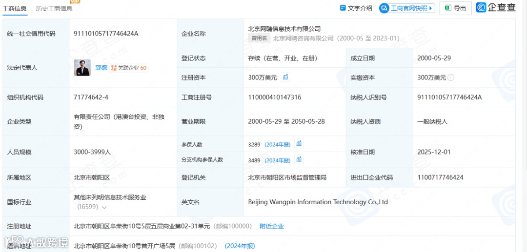Open the 文字介绍 text introduction
527x252 pixels.
click(x=356, y=8)
